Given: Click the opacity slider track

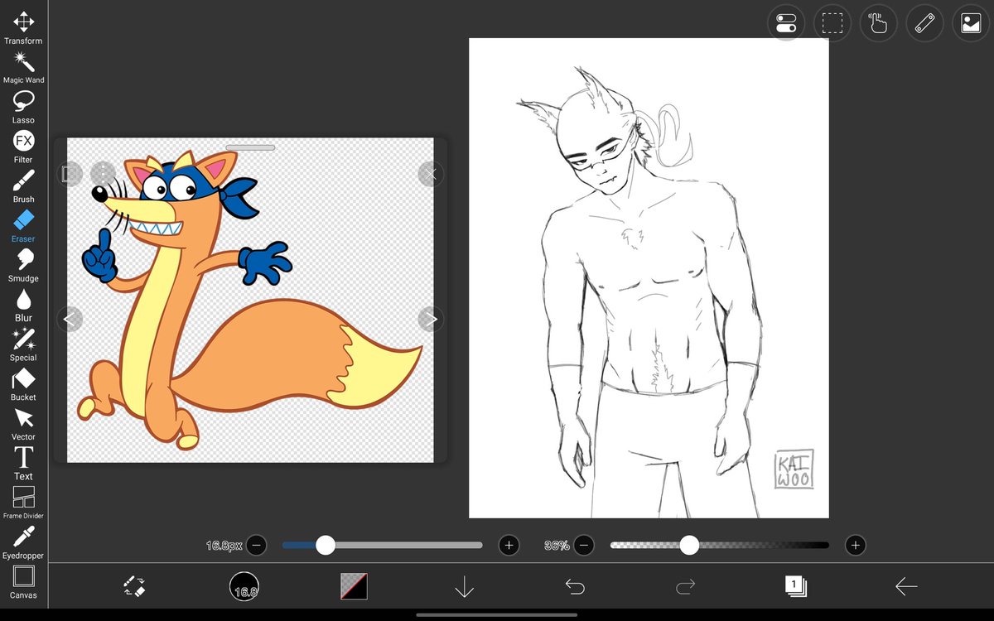Looking at the screenshot, I should (x=719, y=545).
